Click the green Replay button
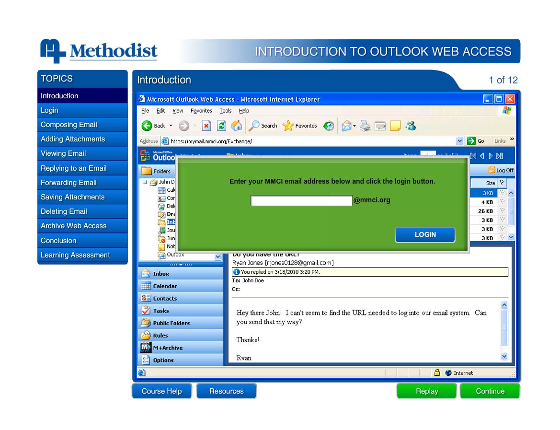 tap(427, 391)
